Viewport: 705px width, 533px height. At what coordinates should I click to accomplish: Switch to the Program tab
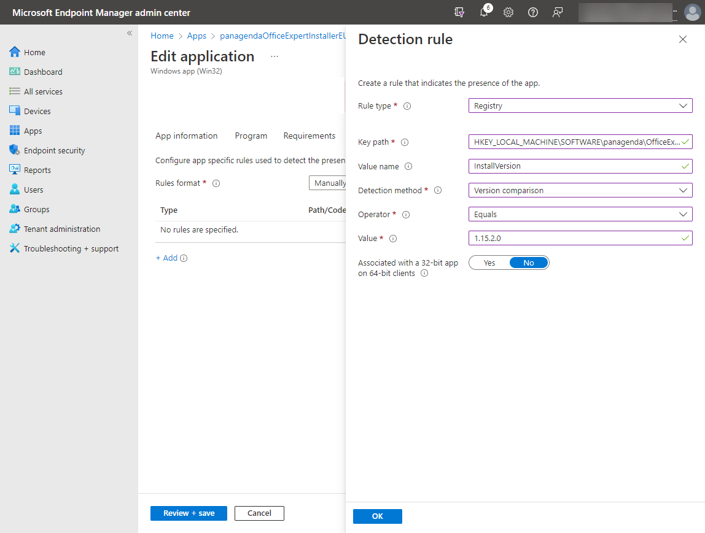click(251, 136)
